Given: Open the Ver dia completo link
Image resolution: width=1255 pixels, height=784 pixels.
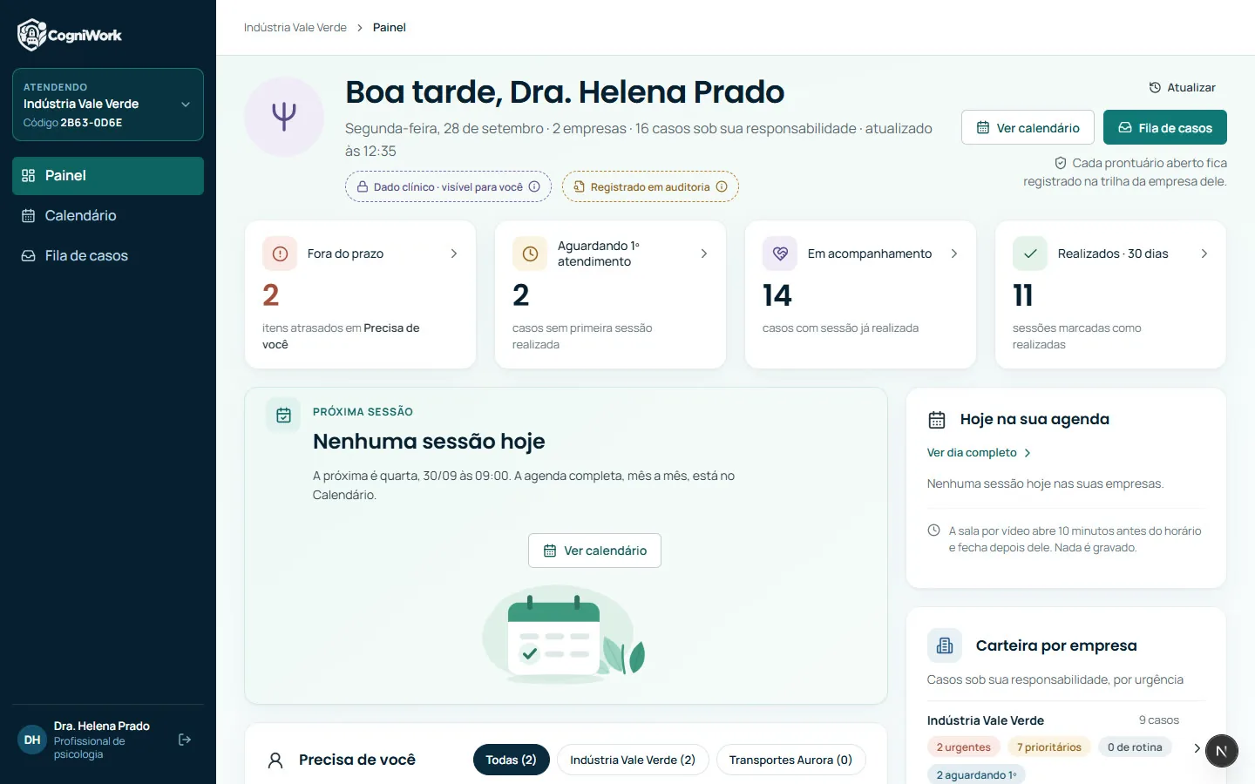Looking at the screenshot, I should (979, 453).
